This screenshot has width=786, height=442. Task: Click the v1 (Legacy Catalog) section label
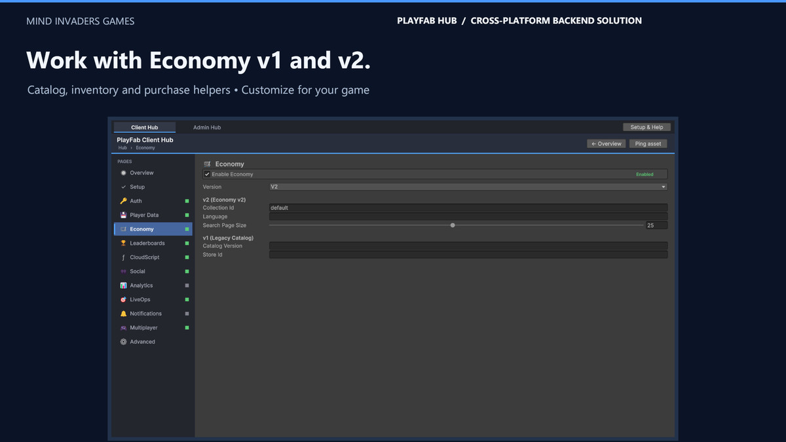tap(228, 238)
